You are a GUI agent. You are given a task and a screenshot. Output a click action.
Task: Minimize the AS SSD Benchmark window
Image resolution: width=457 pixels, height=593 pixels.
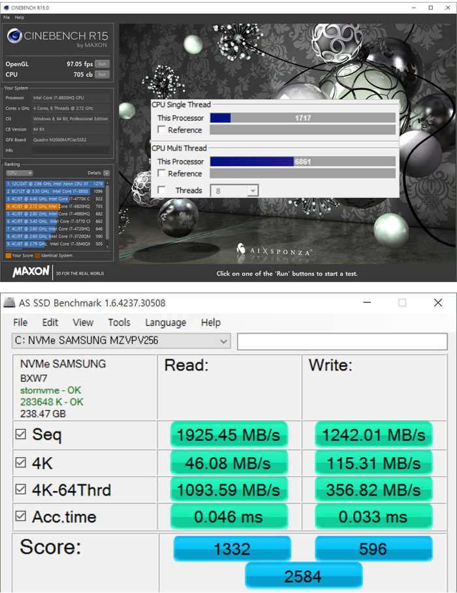[x=367, y=302]
